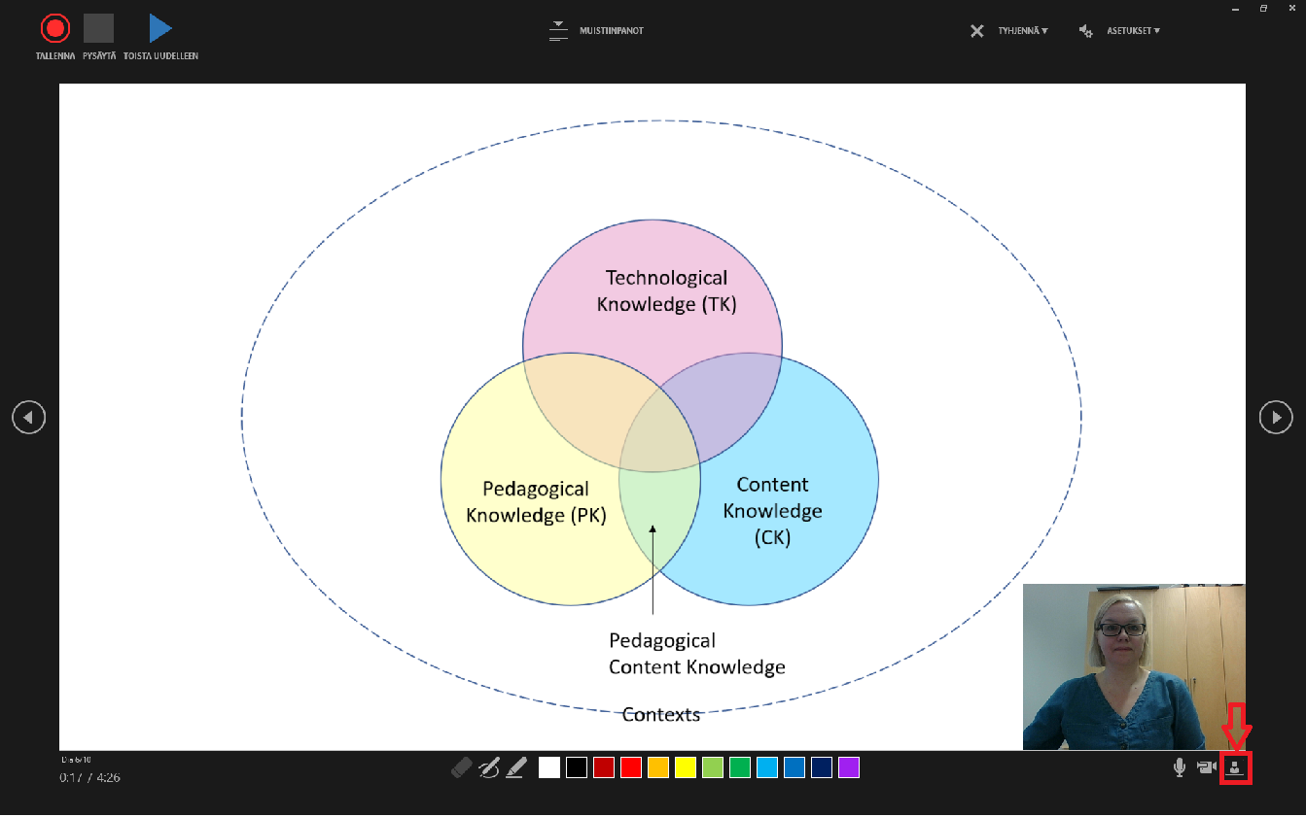
Task: Go to the previous slide arrow
Action: [28, 417]
